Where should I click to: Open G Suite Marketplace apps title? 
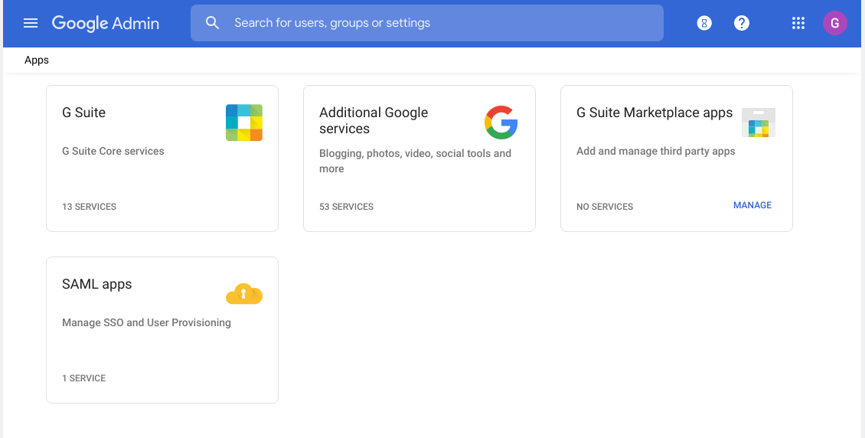pyautogui.click(x=654, y=113)
